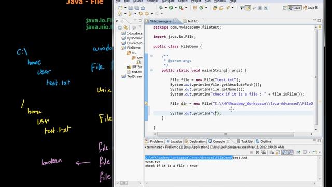Click the Back navigation arrow icon
This screenshot has height=187, width=332.
pyautogui.click(x=147, y=14)
